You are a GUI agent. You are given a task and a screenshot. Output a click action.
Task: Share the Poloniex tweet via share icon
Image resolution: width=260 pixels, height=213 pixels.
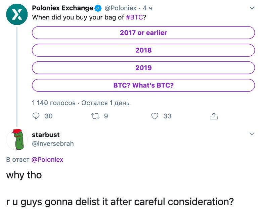214,116
